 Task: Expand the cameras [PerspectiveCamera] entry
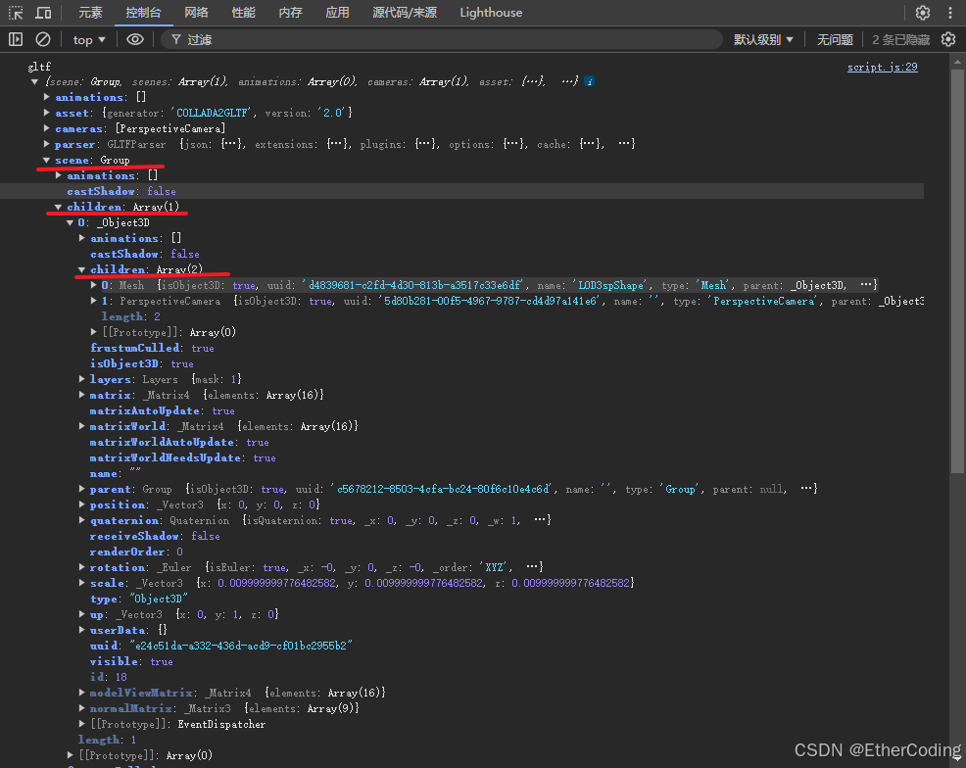(x=47, y=128)
